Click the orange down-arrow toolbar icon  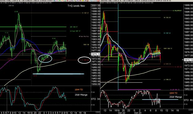(x=80, y=1)
